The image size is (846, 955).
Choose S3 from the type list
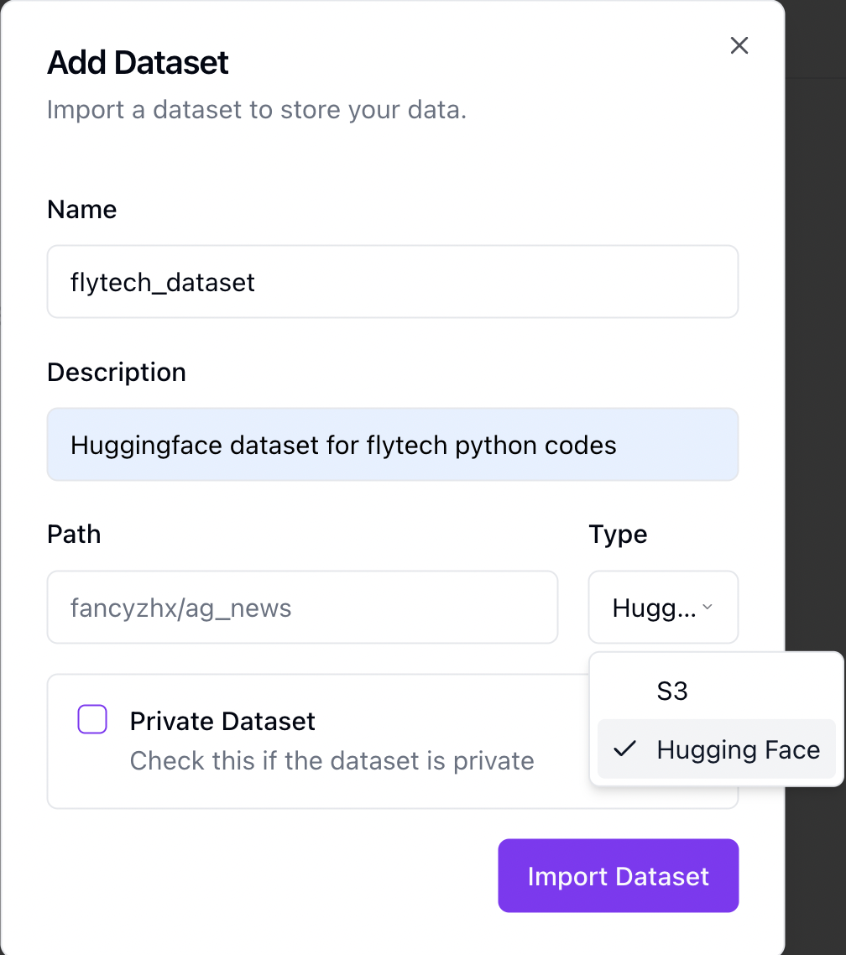coord(672,691)
